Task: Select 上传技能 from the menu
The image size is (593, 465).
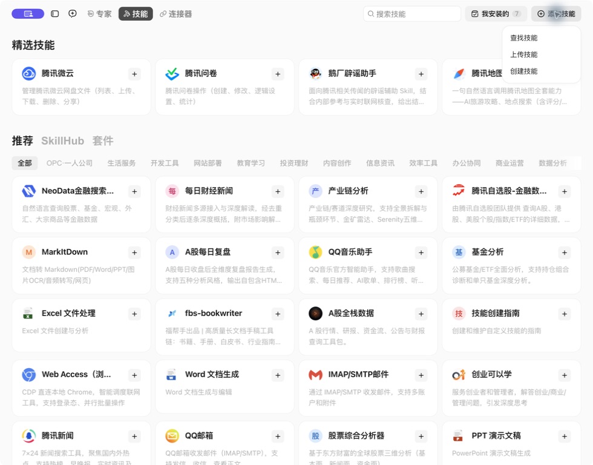Action: coord(524,54)
